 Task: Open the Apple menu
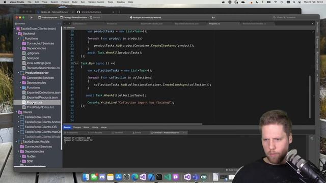click(x=5, y=2)
